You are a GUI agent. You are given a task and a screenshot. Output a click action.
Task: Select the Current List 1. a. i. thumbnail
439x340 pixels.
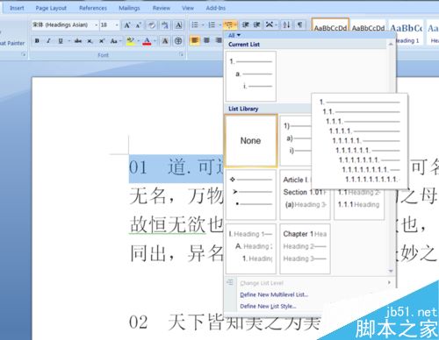pos(251,76)
